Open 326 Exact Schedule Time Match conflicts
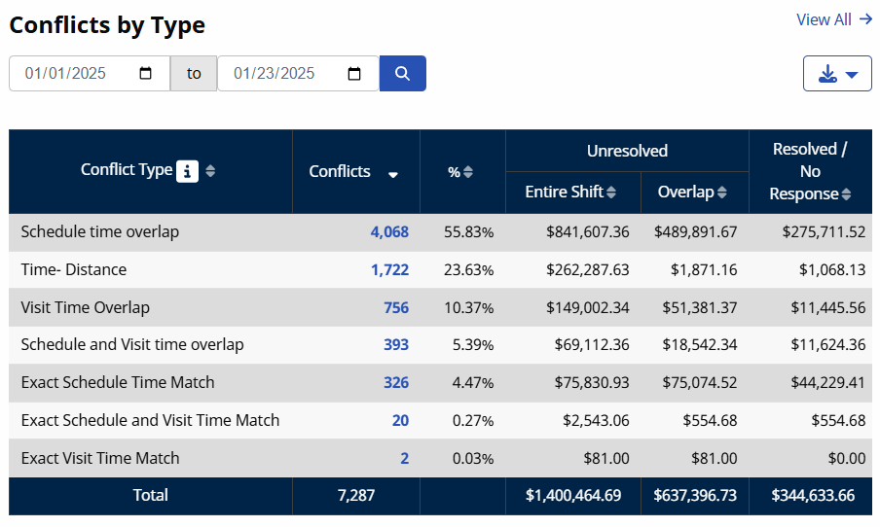The image size is (880, 527). click(x=395, y=383)
